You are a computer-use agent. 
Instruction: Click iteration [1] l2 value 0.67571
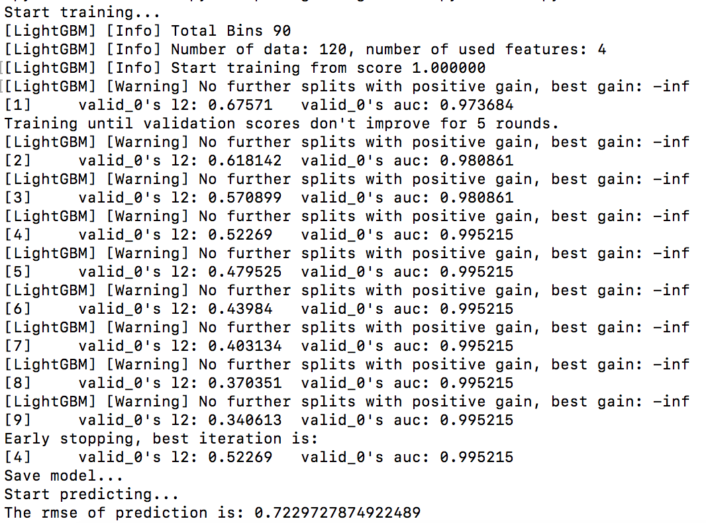[240, 105]
